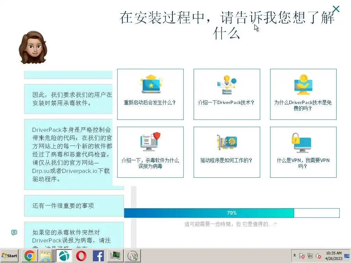Open card '介绍一下DriverPack技术?'
351x263 pixels.
pyautogui.click(x=227, y=94)
